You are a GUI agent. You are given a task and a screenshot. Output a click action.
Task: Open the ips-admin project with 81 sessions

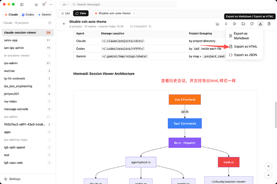[28, 63]
